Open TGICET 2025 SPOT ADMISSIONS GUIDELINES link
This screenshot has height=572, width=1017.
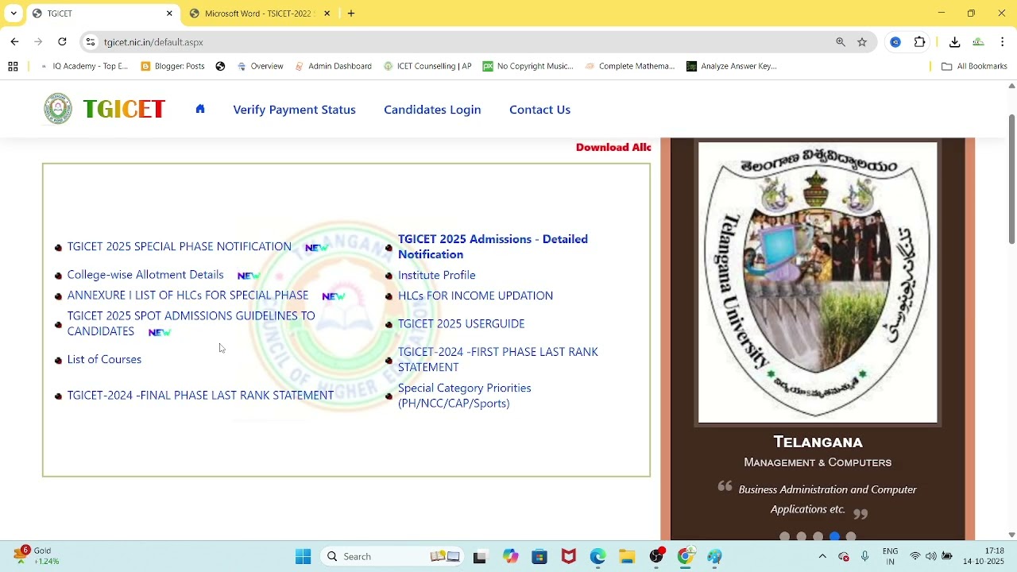tap(191, 323)
